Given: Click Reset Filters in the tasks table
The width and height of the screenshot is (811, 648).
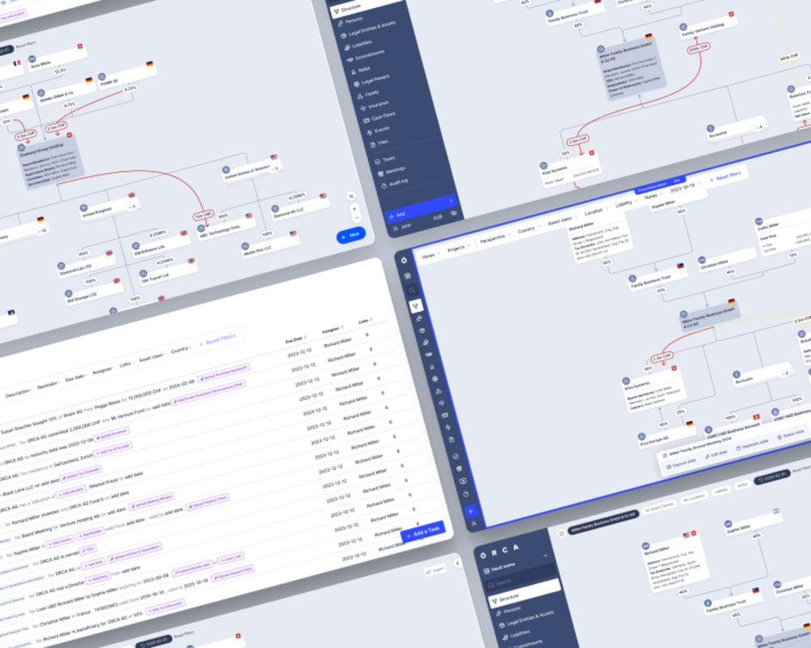Looking at the screenshot, I should (x=217, y=340).
